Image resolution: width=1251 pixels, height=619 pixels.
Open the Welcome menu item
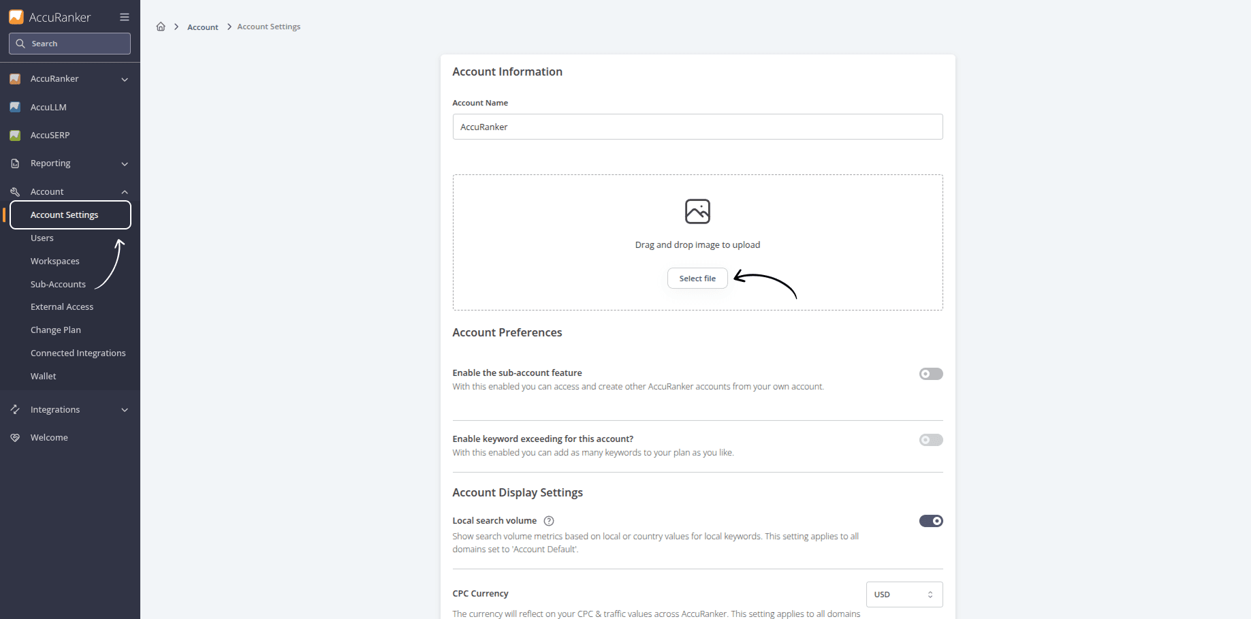tap(49, 438)
